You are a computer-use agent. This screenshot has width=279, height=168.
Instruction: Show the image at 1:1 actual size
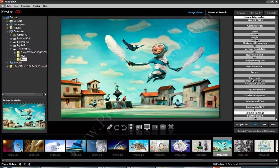(x=155, y=127)
